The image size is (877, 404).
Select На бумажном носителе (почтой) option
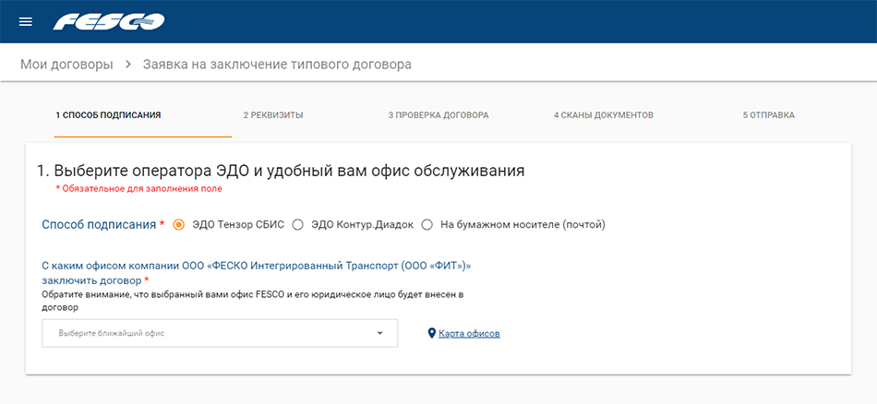pyautogui.click(x=427, y=225)
